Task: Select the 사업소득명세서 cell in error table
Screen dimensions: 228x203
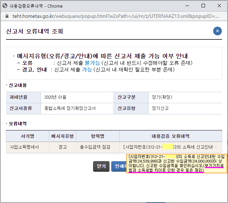Action: (28, 147)
